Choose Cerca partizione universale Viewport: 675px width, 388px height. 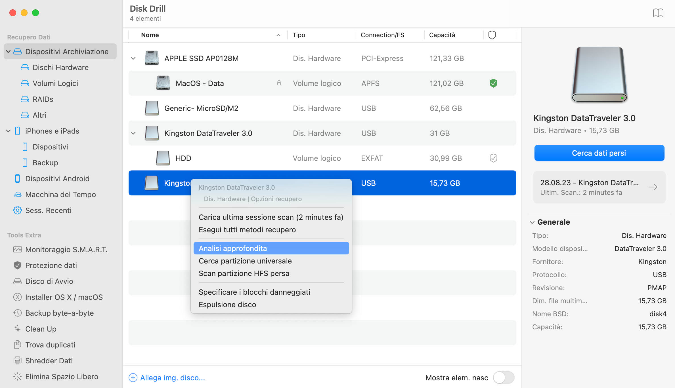(271, 261)
